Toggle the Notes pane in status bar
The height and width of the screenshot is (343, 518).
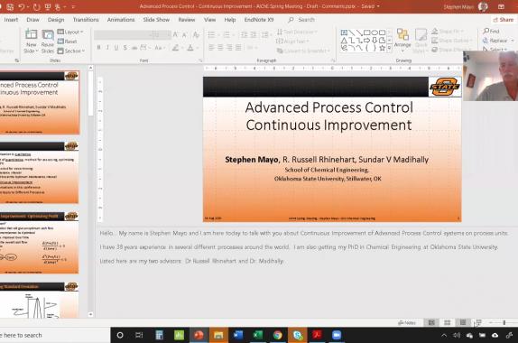click(407, 322)
